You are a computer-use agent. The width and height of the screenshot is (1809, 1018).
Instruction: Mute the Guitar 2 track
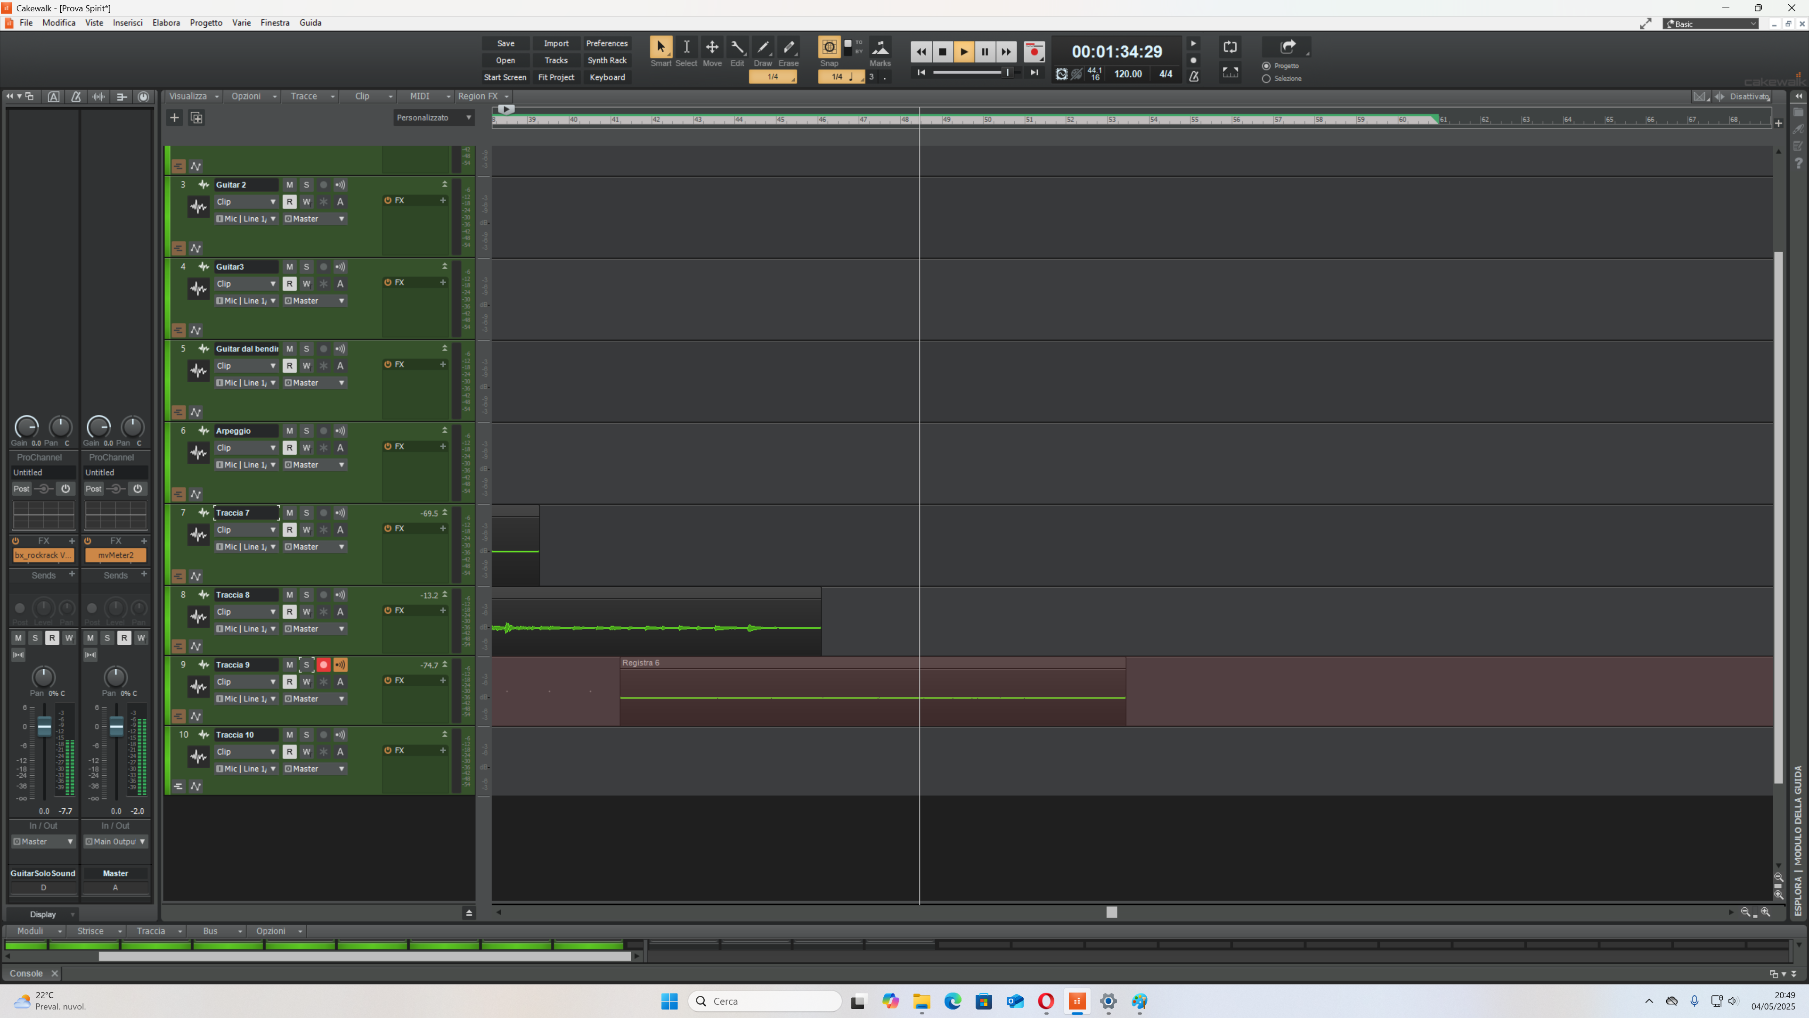click(x=289, y=185)
